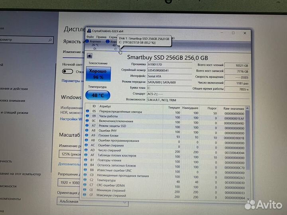Image resolution: width=287 pixels, height=215 pixels.
Task: Open the 125% scale dropdown in Settings
Action: (70, 154)
